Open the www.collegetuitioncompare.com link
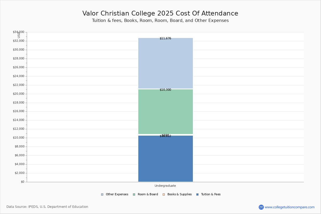This screenshot has width=321, height=214. point(289,207)
